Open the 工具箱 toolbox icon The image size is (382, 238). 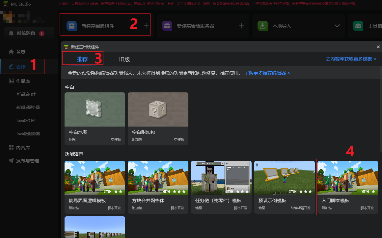coord(358,26)
